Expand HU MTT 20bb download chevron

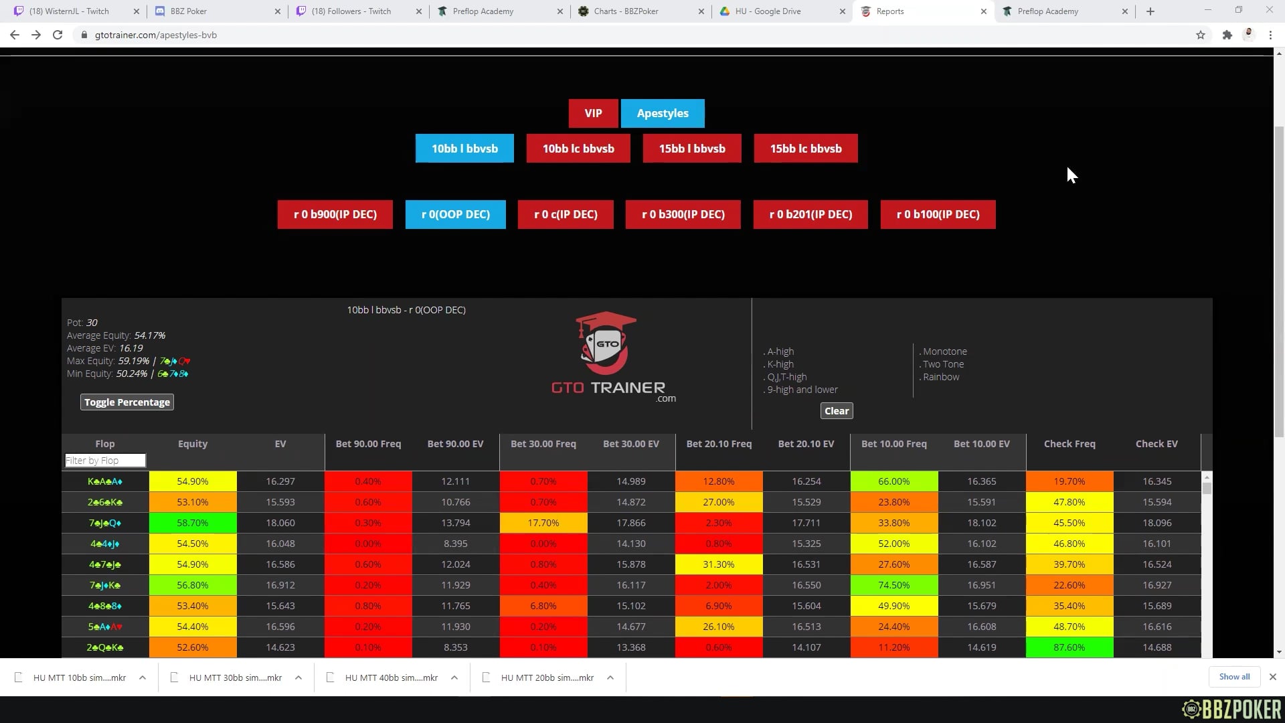610,677
